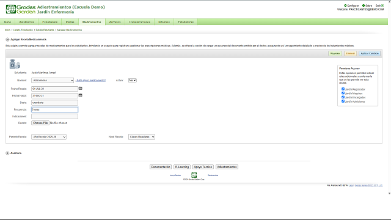Click the Fecha Hasta input field
391x220 pixels.
tap(54, 95)
